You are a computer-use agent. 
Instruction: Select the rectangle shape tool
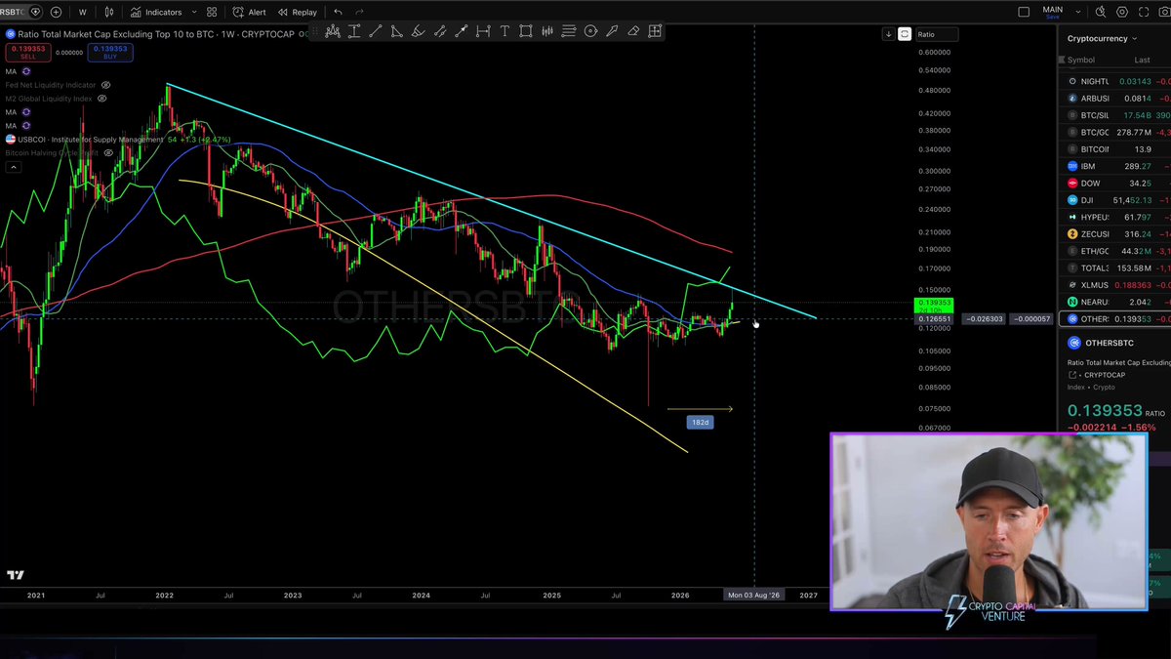526,31
